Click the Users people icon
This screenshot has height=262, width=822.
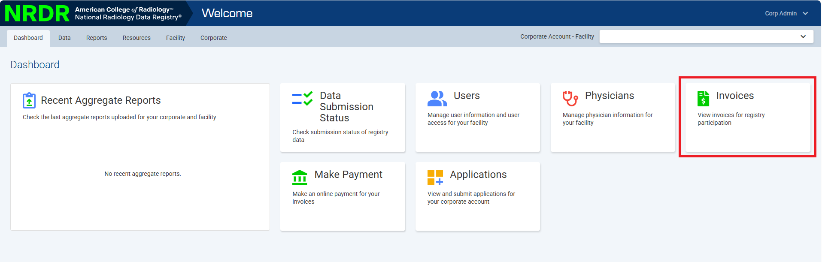point(437,98)
